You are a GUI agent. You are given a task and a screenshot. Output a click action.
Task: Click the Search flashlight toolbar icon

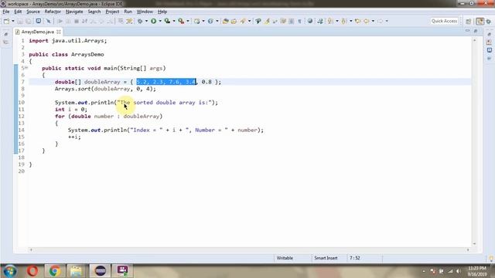click(x=243, y=21)
